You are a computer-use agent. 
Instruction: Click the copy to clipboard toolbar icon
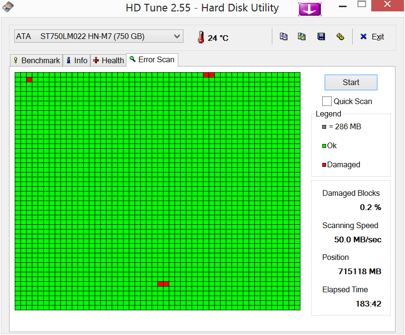point(284,37)
